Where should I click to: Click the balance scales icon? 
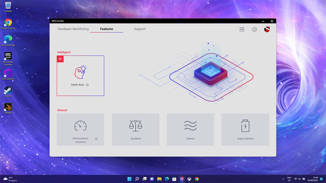pos(135,126)
